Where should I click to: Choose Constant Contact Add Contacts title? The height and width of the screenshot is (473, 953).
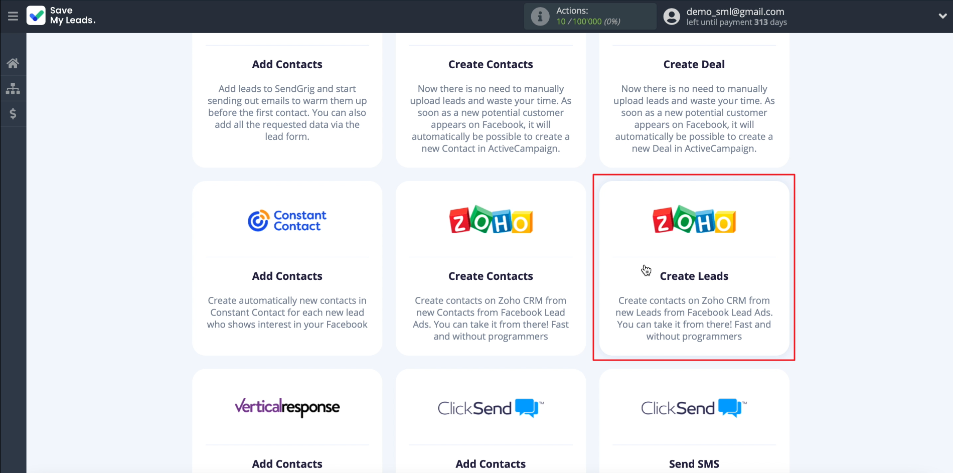(x=287, y=276)
